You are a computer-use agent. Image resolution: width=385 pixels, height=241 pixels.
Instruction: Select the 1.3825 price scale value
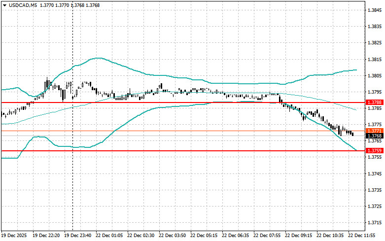pyautogui.click(x=375, y=43)
